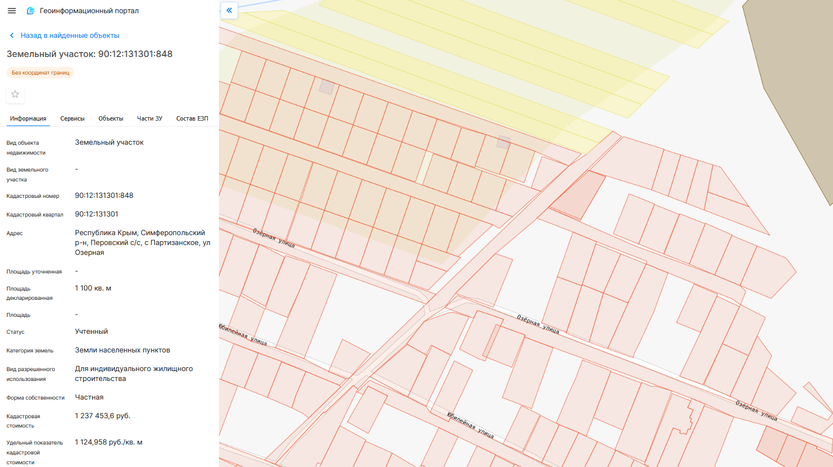Click the address text mentioning Партизанское

pos(143,242)
